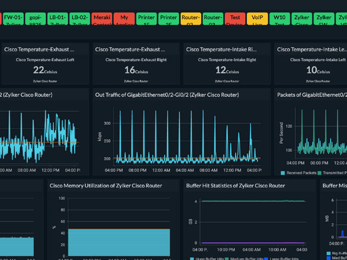Click the orange threshold line in Out Traffic chart
347x260 pixels.
(x=187, y=158)
